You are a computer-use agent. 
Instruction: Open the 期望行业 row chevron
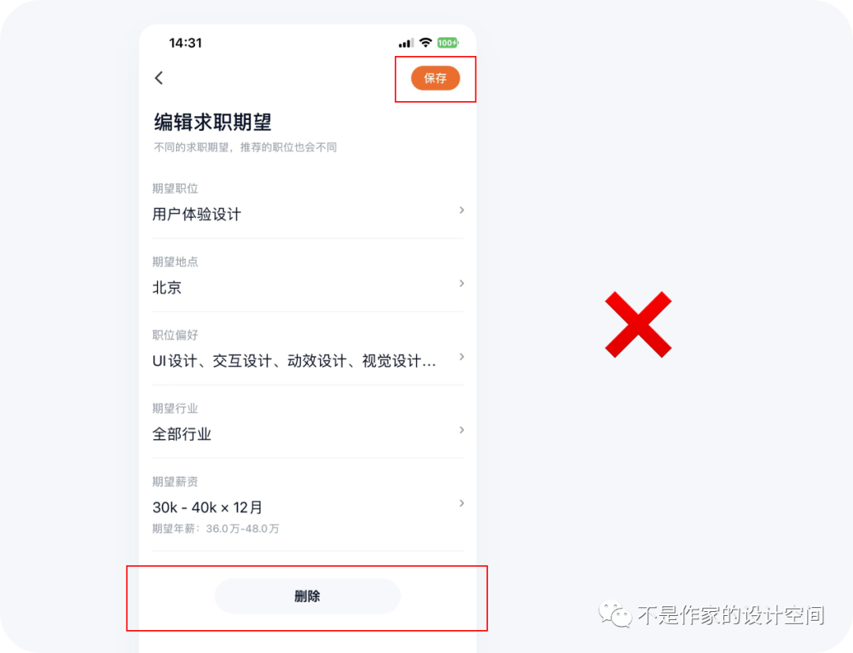[461, 430]
